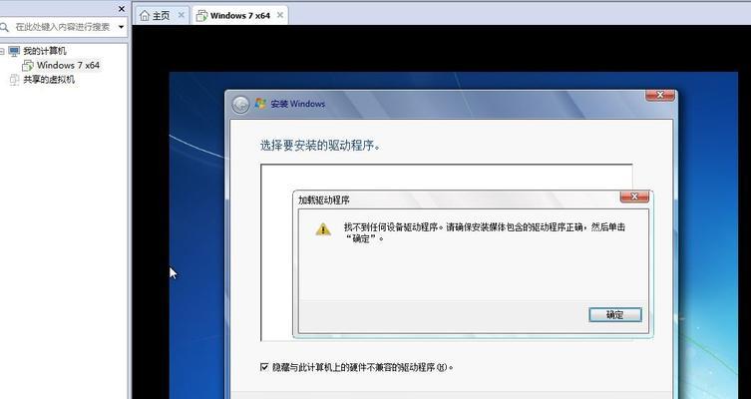Focus the 在此处键入内容进行搜索 search field
Screen dimensions: 751x399
(x=62, y=27)
